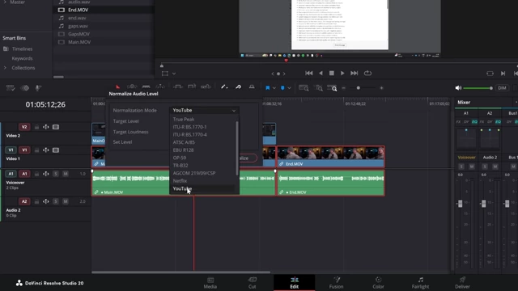The width and height of the screenshot is (518, 291).
Task: Click the voiceover microphone icon in toolbar
Action: 38,88
